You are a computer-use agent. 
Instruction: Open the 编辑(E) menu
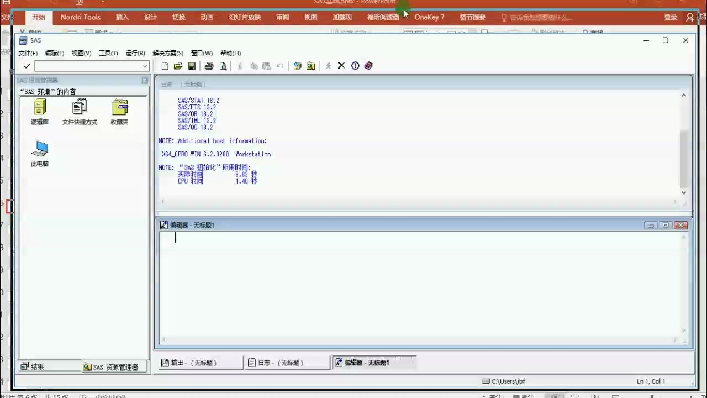tap(55, 53)
